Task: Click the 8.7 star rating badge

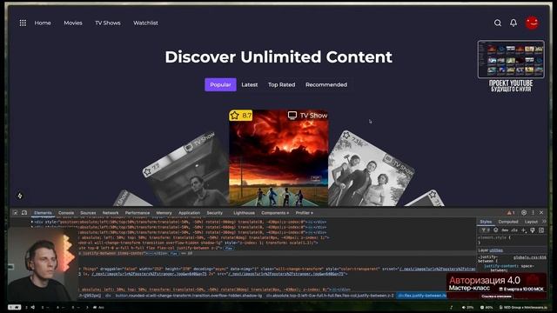Action: pos(241,116)
